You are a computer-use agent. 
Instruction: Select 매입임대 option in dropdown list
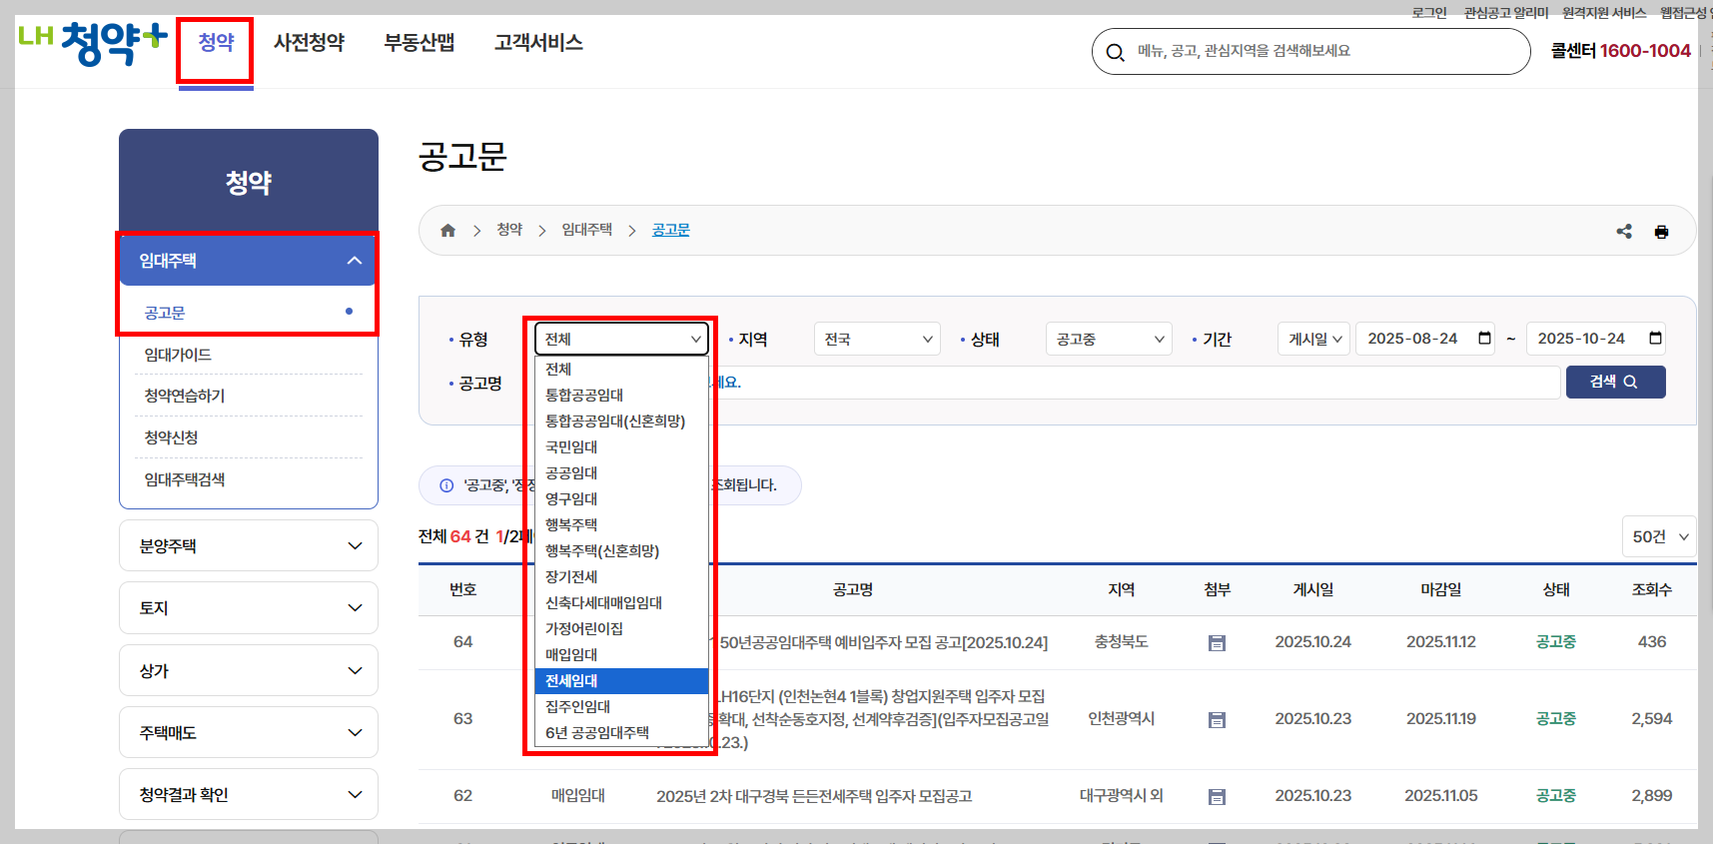[621, 655]
